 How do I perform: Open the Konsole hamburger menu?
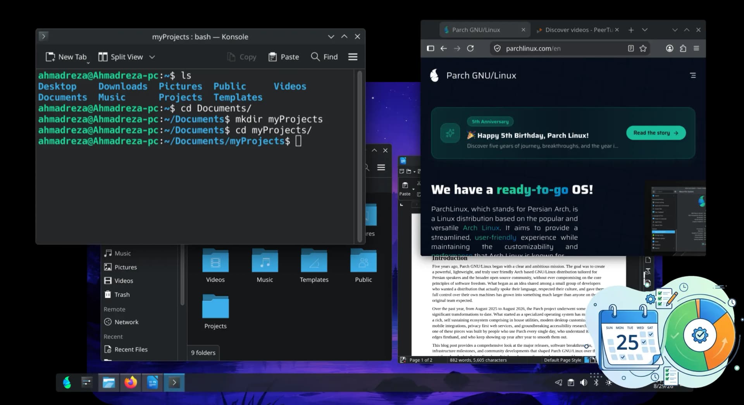[x=353, y=57]
